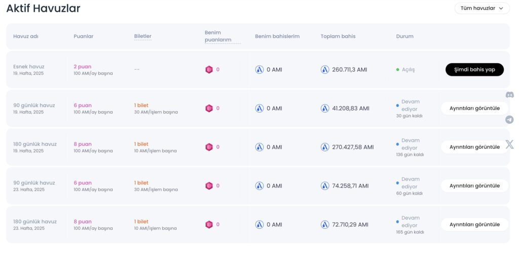
Task: Open the X (Twitter) icon
Action: pyautogui.click(x=510, y=144)
